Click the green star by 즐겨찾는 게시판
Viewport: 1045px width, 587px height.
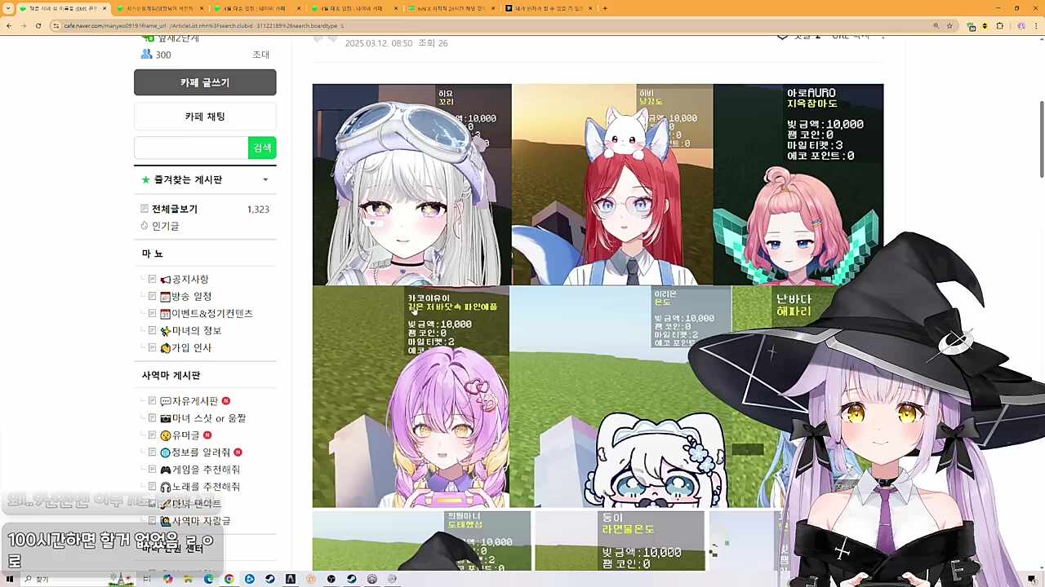pyautogui.click(x=145, y=179)
